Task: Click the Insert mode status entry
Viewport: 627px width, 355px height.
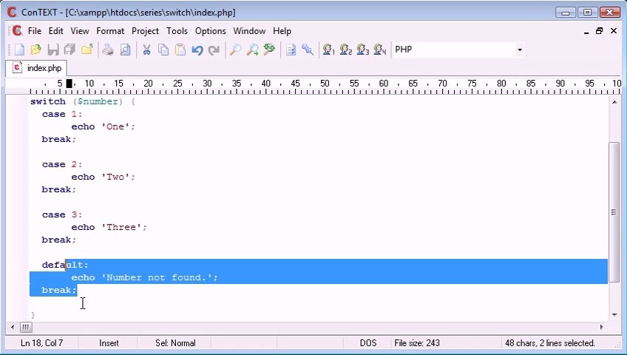Action: 109,343
